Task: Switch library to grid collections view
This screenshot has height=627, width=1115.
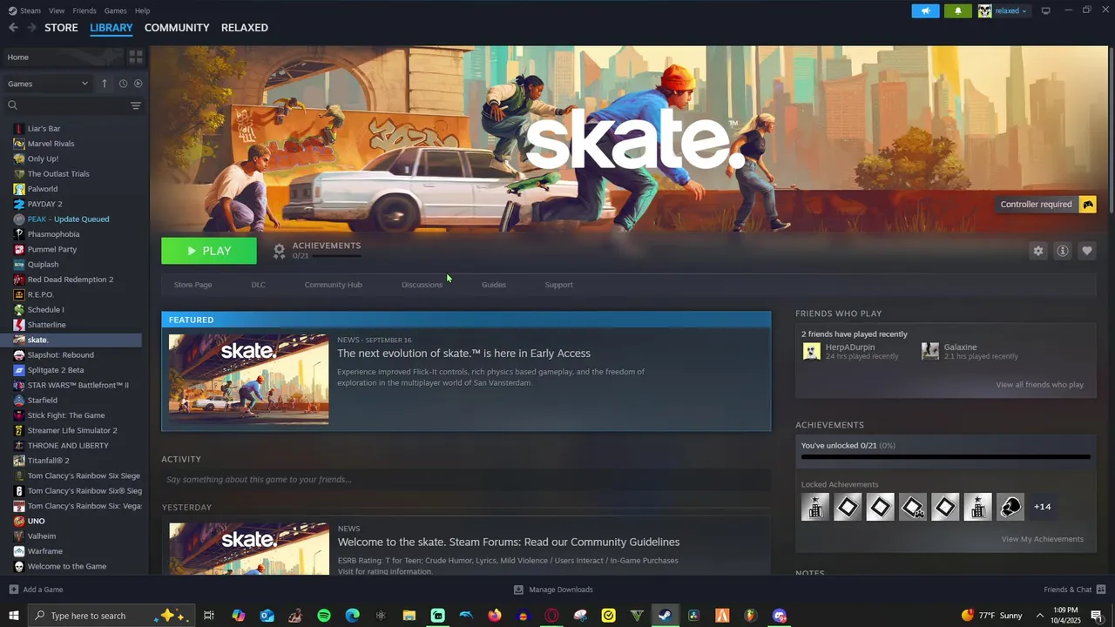Action: [x=135, y=57]
